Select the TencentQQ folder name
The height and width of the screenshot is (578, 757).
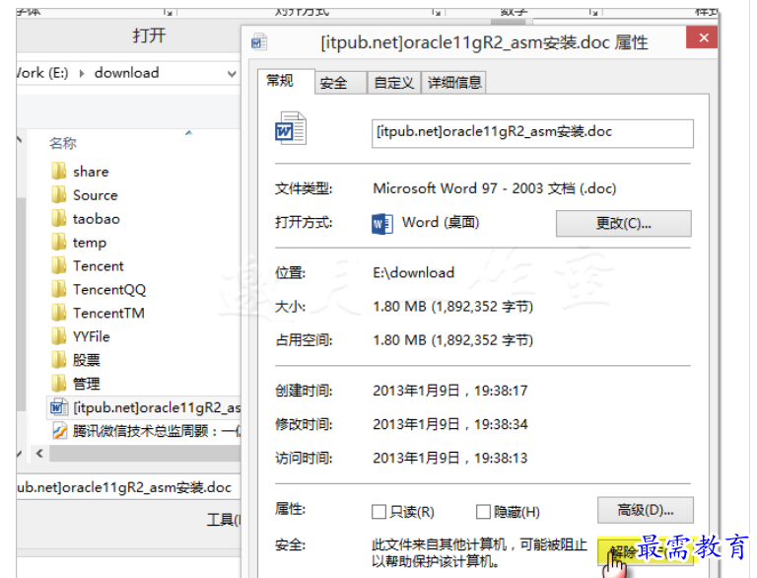click(109, 289)
